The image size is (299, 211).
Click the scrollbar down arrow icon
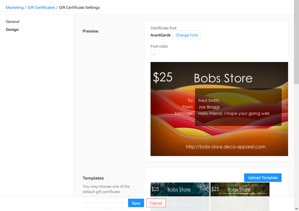point(296,209)
